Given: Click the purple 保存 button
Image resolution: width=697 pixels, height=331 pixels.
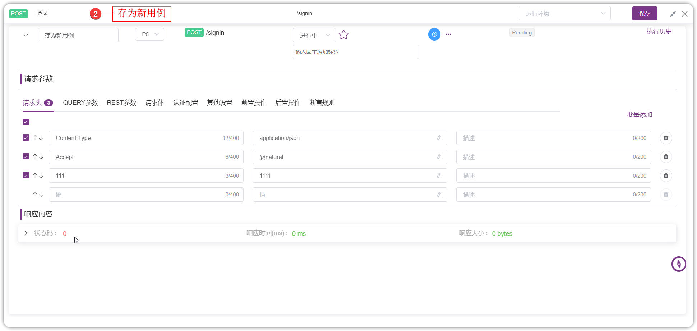Looking at the screenshot, I should click(645, 13).
